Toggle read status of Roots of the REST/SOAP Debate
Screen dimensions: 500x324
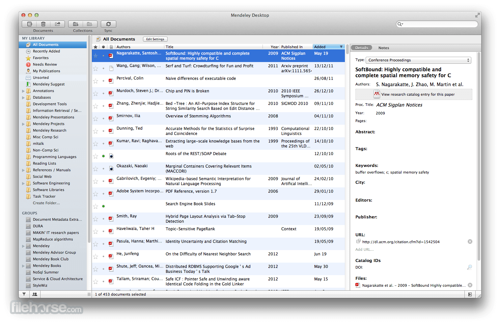[x=103, y=156]
